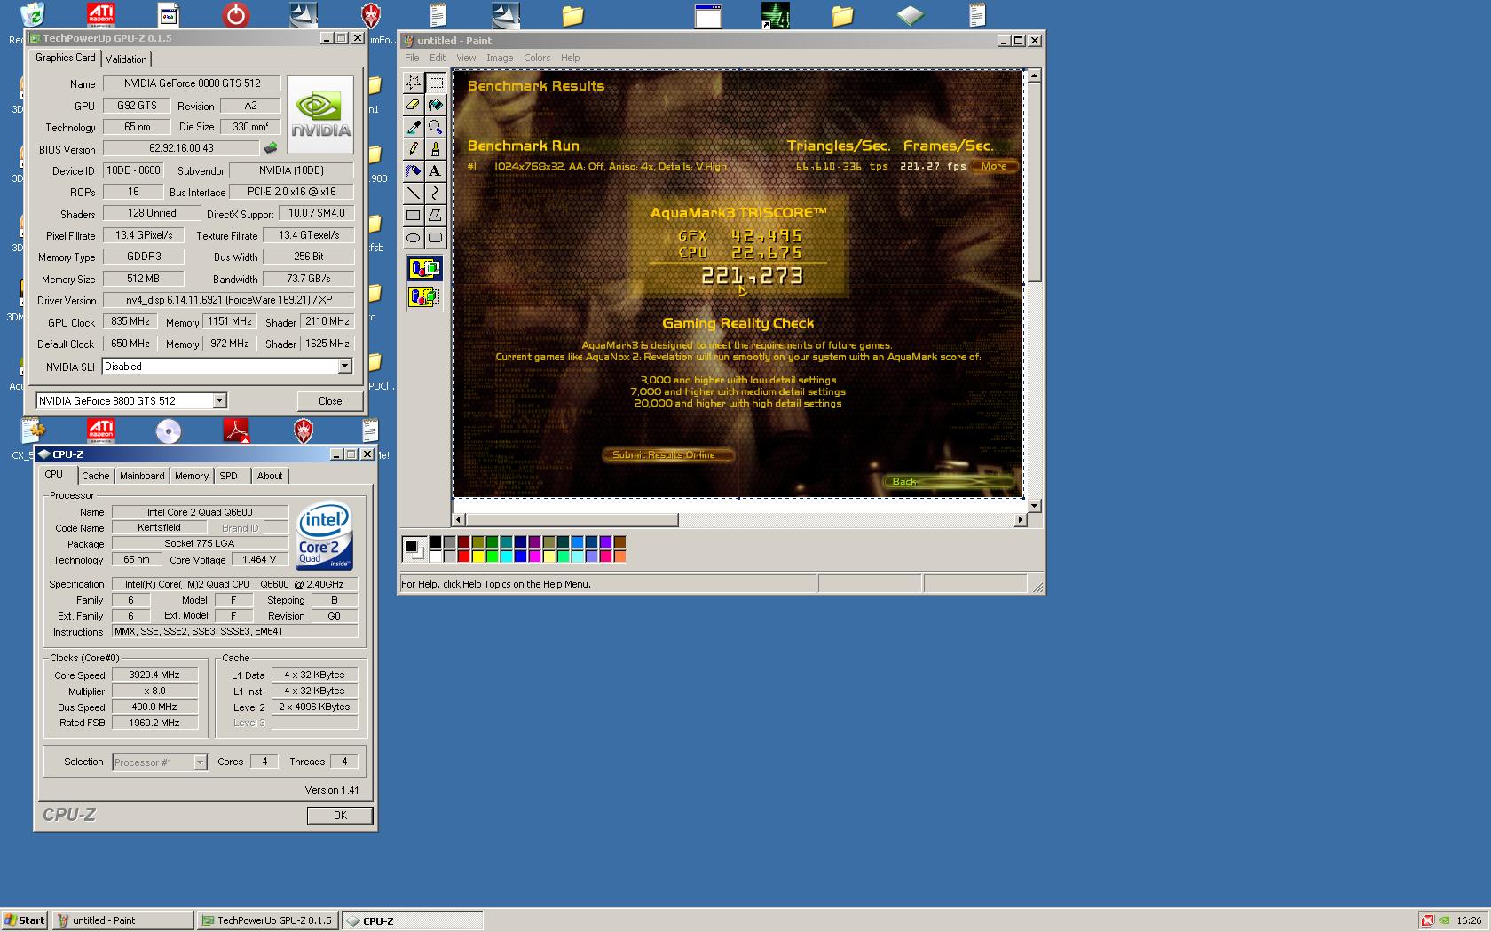Screen dimensions: 1491x932
Task: Enable opaque selection mode in Paint toolbox
Action: pyautogui.click(x=424, y=268)
